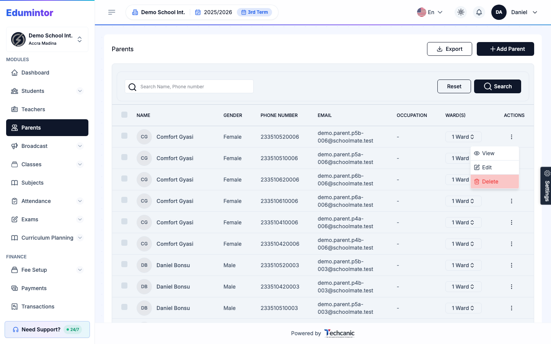Expand the Classes sidebar submenu

[80, 164]
